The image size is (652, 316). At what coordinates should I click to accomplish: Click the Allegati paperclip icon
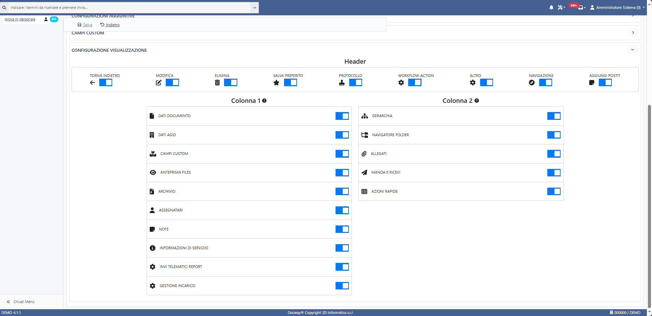click(364, 154)
